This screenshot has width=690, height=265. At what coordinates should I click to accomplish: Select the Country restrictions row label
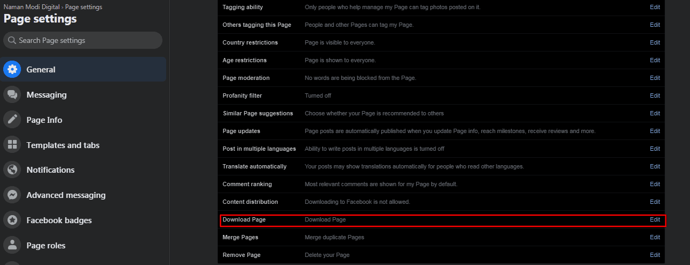(x=250, y=42)
